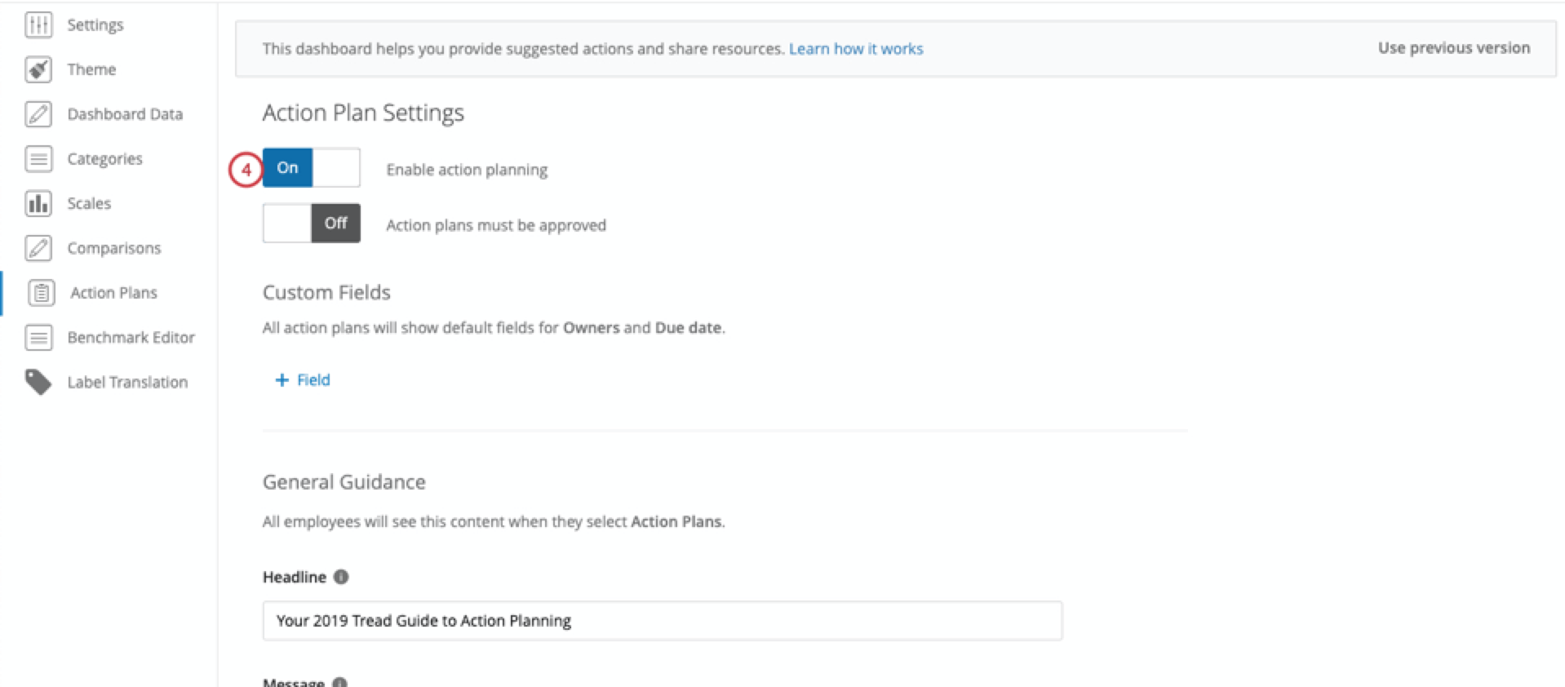Viewport: 1565px width, 687px height.
Task: Add a custom field with + Field
Action: click(302, 379)
